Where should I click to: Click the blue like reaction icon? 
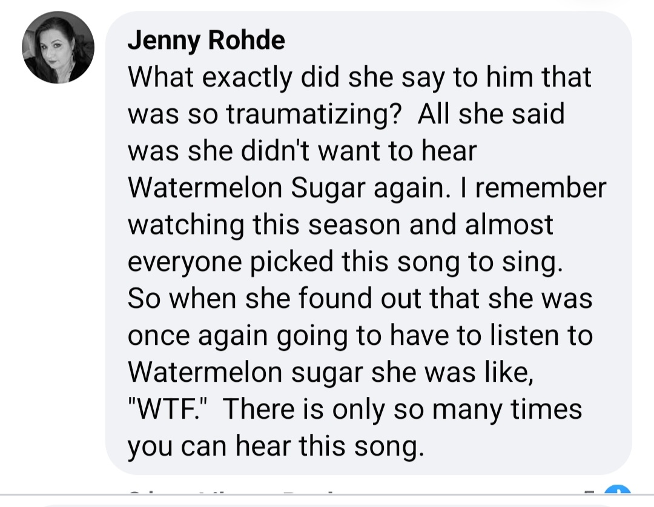(x=617, y=489)
